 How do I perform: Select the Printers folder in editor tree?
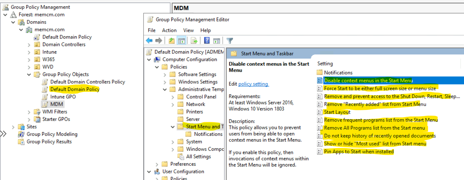195,112
